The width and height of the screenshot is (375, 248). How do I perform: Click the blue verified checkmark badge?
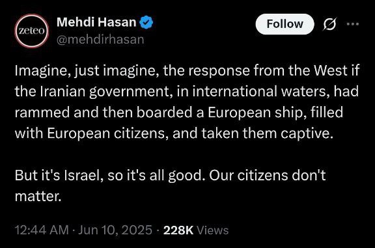coord(146,22)
